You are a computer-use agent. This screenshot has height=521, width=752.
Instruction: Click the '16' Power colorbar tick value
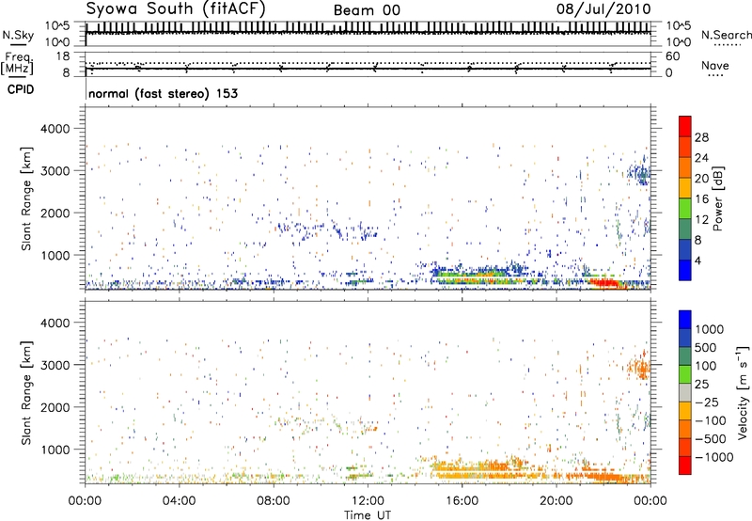click(x=701, y=199)
